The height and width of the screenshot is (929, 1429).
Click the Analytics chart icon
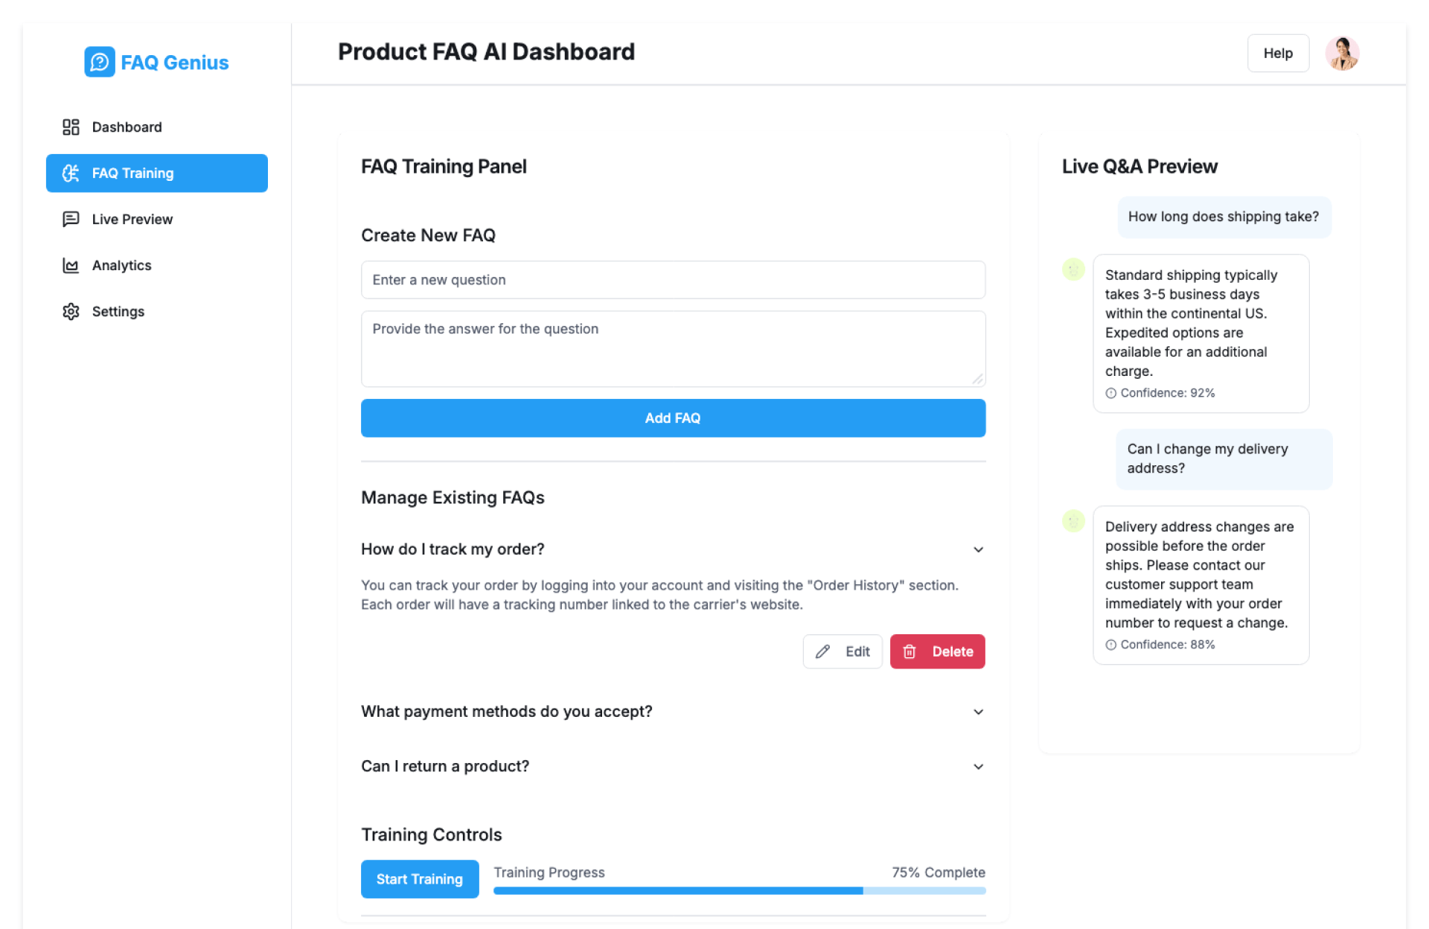click(71, 266)
